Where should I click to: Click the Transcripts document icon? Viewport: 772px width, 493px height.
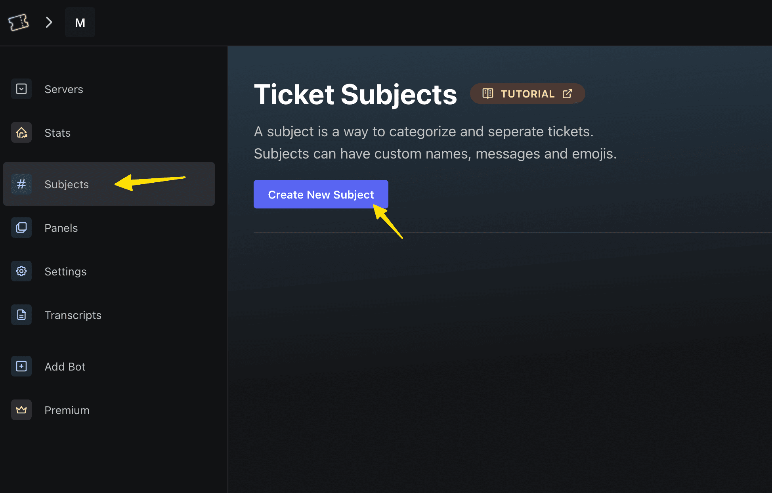coord(21,315)
